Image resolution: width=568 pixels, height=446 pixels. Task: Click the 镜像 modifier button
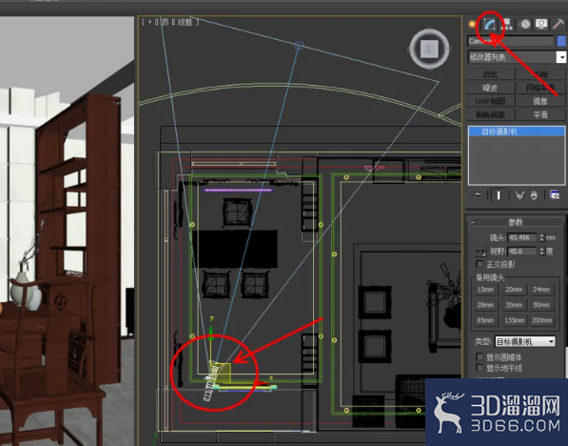pos(540,101)
